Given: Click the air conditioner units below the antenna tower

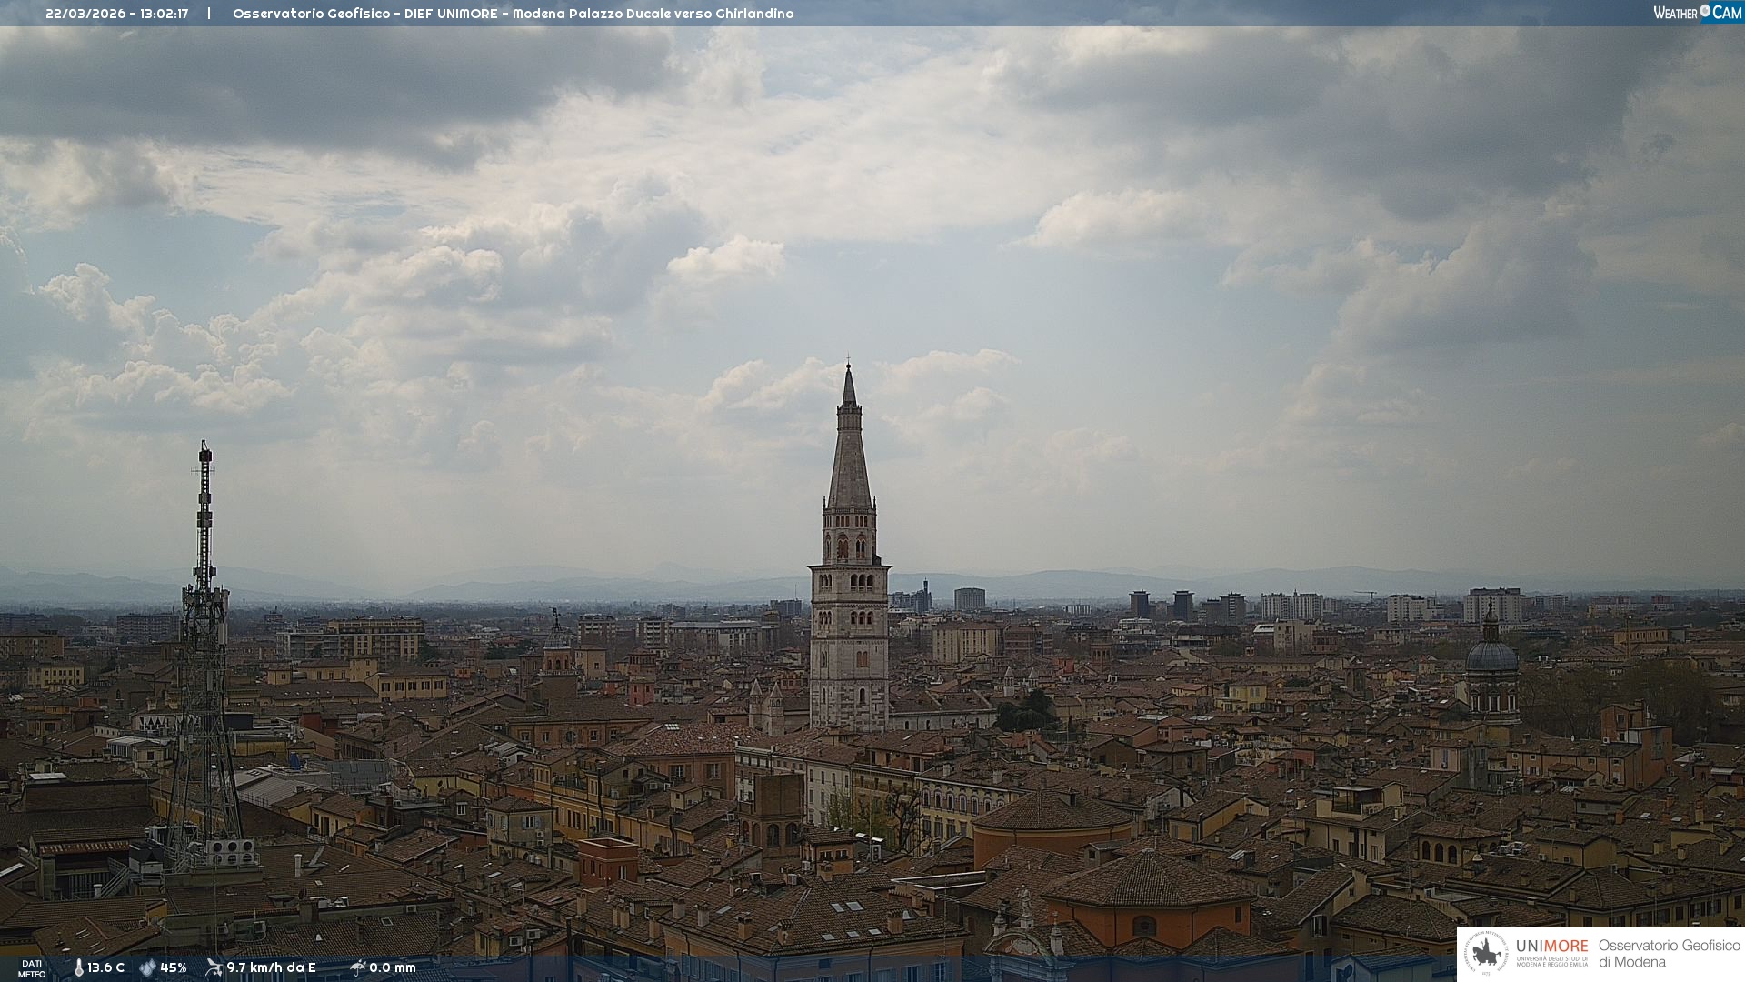Looking at the screenshot, I should [x=231, y=852].
